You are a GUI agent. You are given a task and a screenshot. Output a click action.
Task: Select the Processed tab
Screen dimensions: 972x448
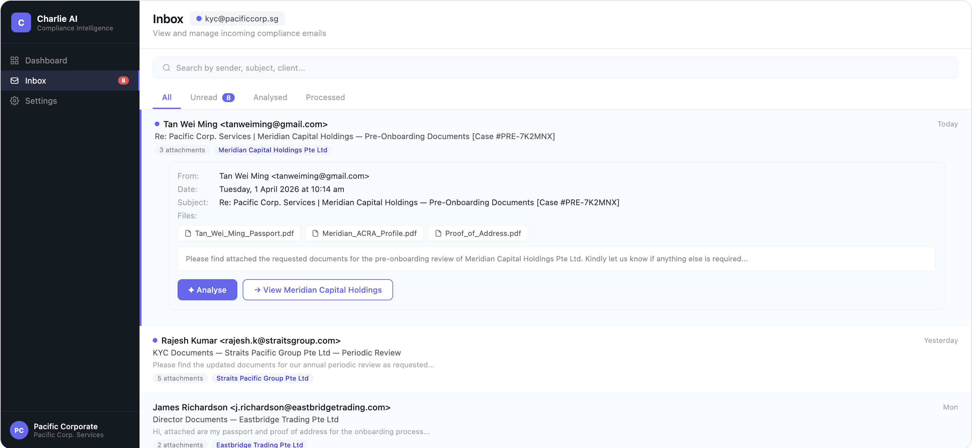[325, 97]
